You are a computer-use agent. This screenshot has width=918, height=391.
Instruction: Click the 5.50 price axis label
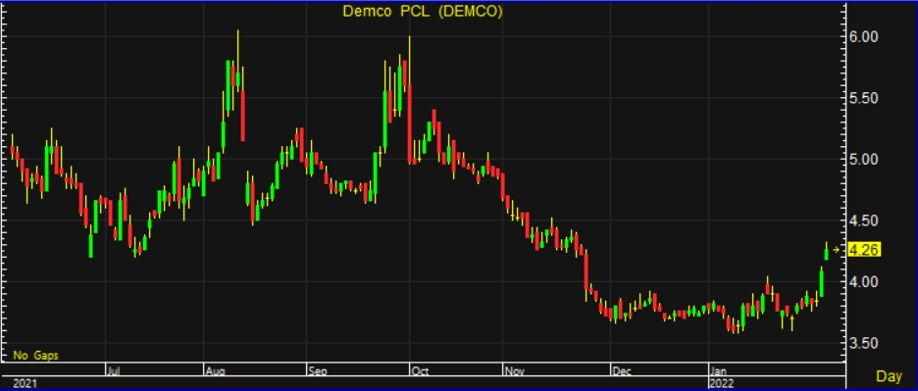pyautogui.click(x=863, y=98)
